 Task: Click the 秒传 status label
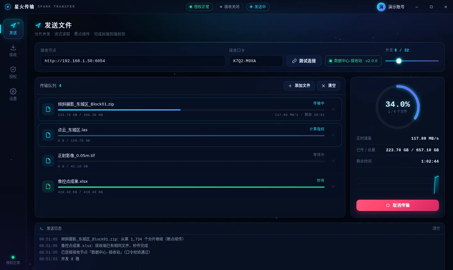click(x=321, y=181)
